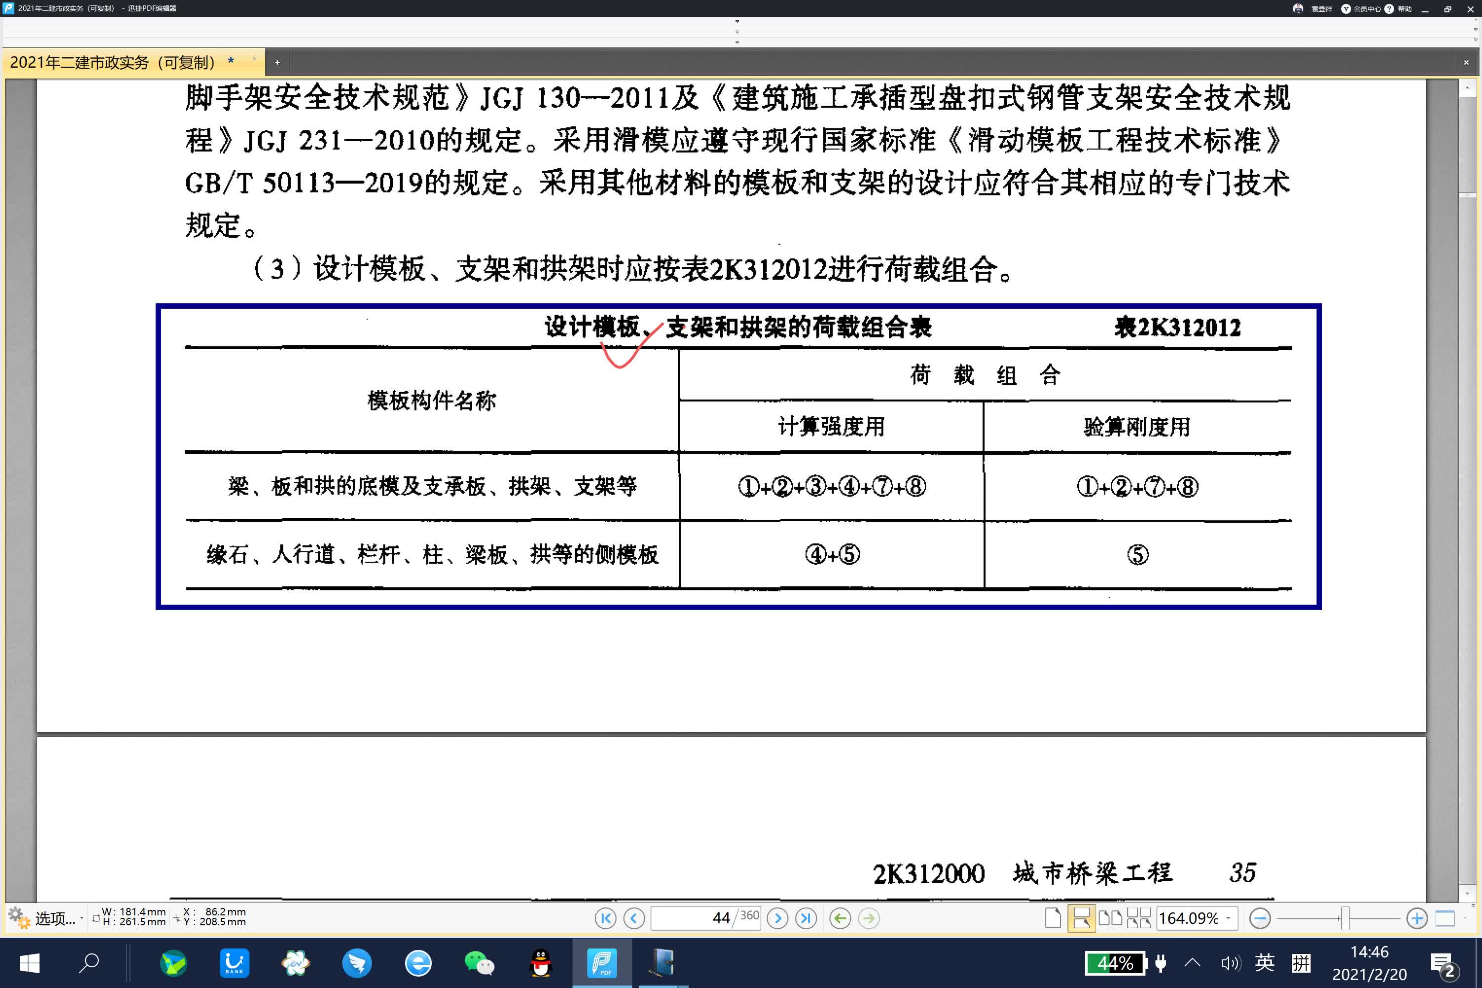The height and width of the screenshot is (988, 1482).
Task: Click the header 模板构件名称
Action: pyautogui.click(x=432, y=400)
